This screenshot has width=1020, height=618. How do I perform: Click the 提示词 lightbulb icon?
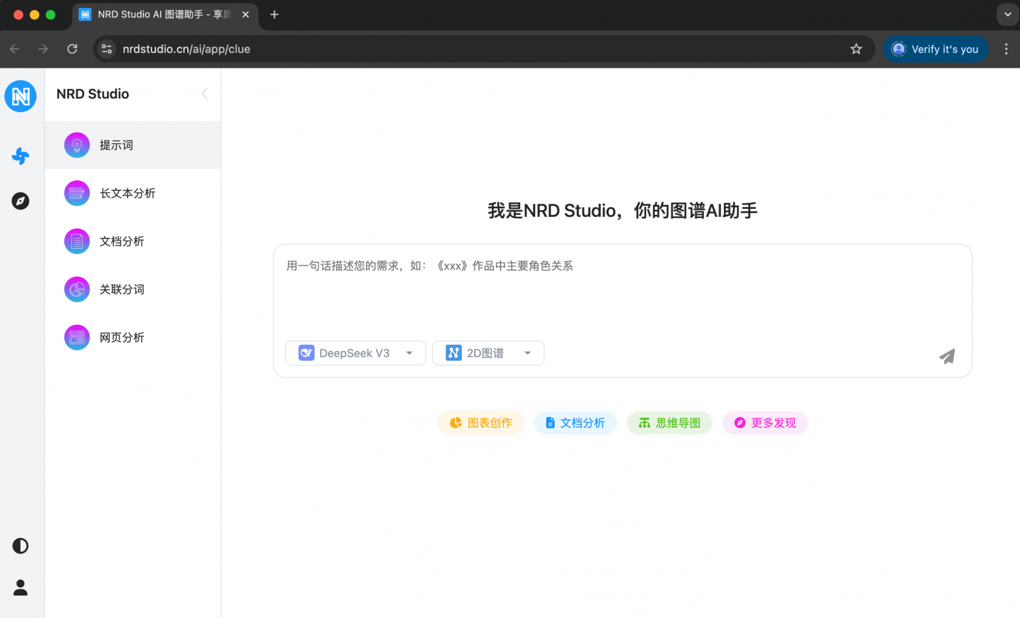[x=77, y=145]
